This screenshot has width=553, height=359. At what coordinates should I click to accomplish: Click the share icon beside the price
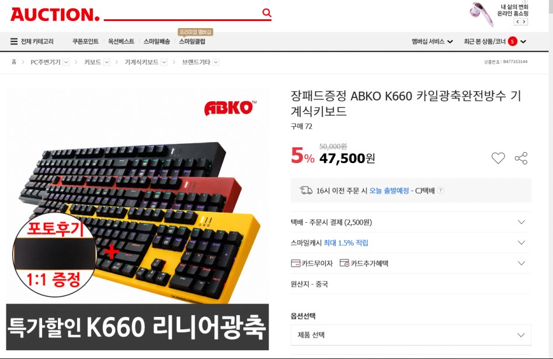click(x=521, y=158)
